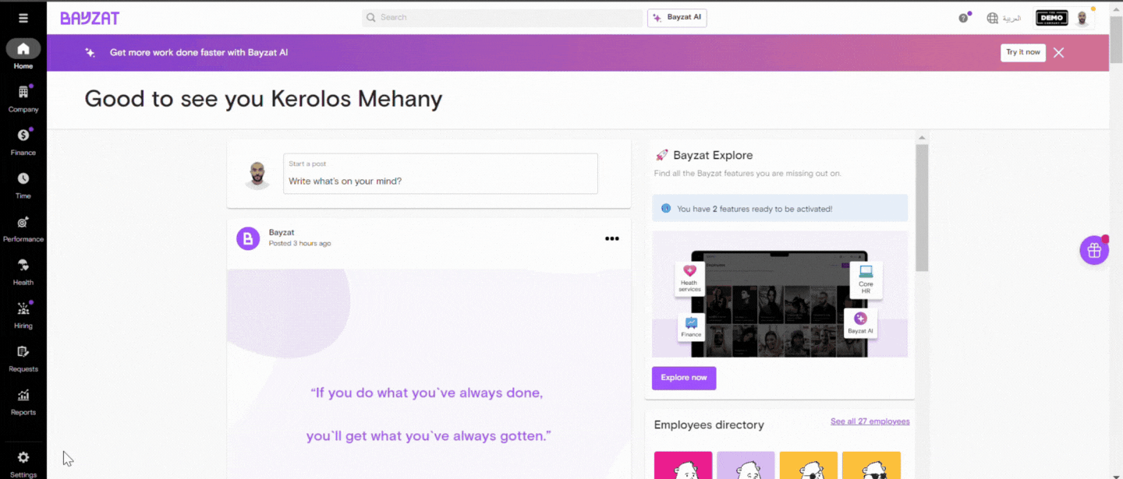
Task: Click the globe language icon
Action: tap(993, 18)
